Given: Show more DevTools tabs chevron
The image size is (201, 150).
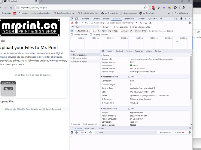Looking at the screenshot, I should point(161,19).
